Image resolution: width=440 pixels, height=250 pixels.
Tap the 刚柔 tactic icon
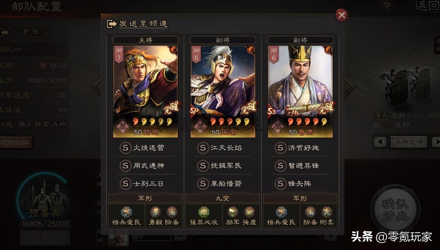pos(327,216)
